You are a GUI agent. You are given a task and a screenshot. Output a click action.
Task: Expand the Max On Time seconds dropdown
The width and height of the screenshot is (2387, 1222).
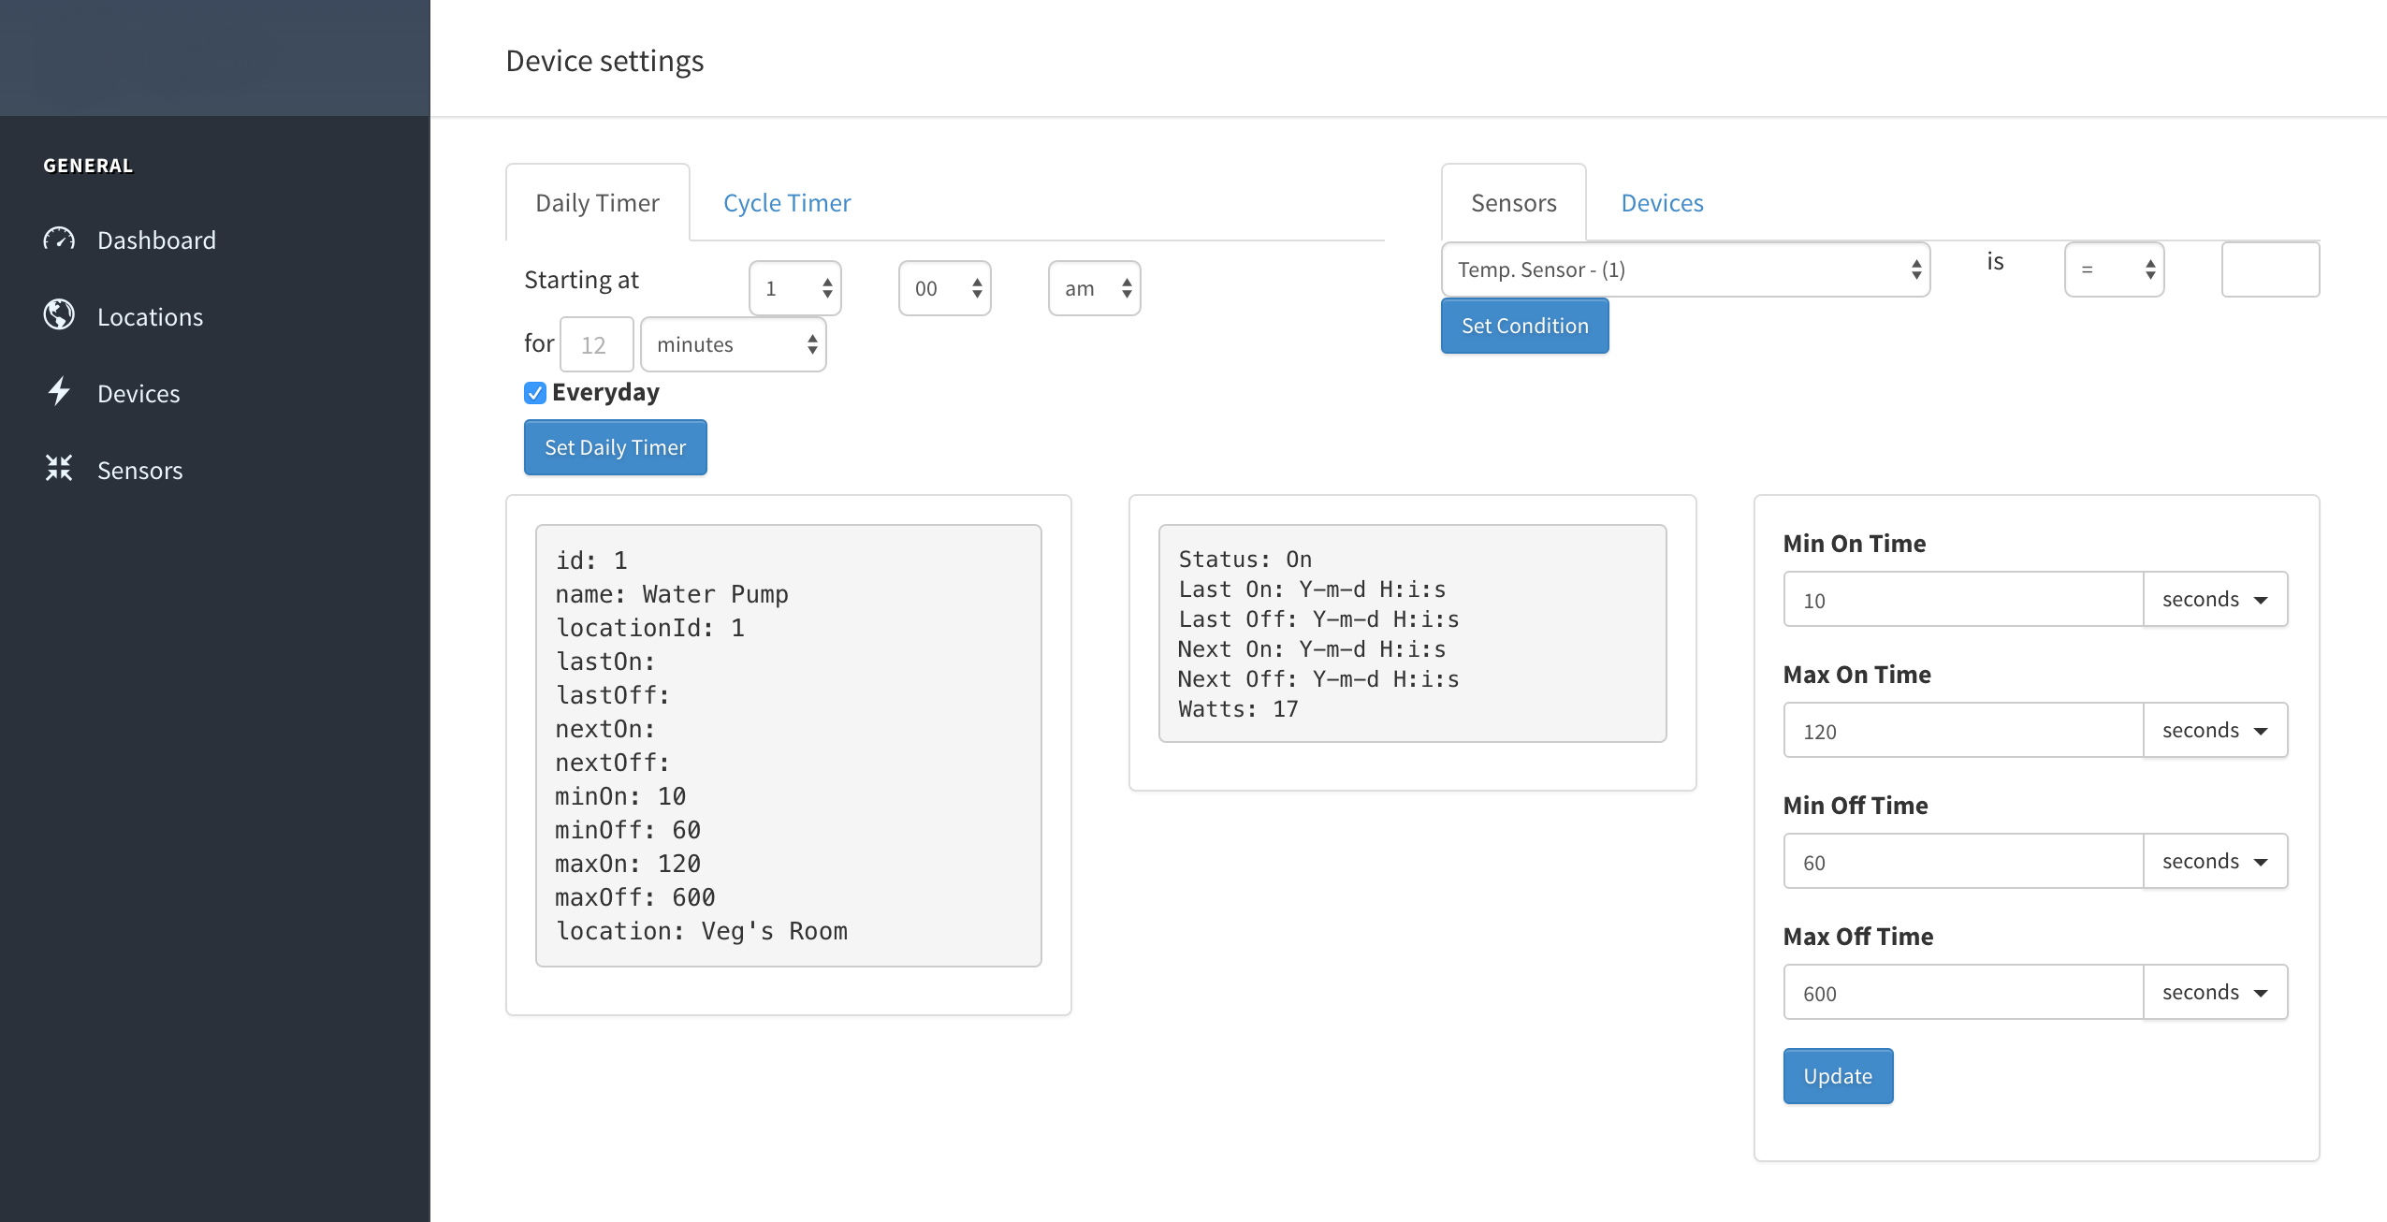2211,730
